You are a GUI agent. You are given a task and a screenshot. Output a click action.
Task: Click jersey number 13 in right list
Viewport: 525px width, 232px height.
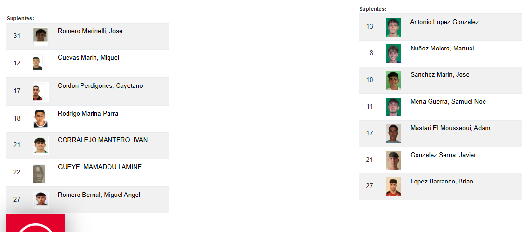click(370, 27)
